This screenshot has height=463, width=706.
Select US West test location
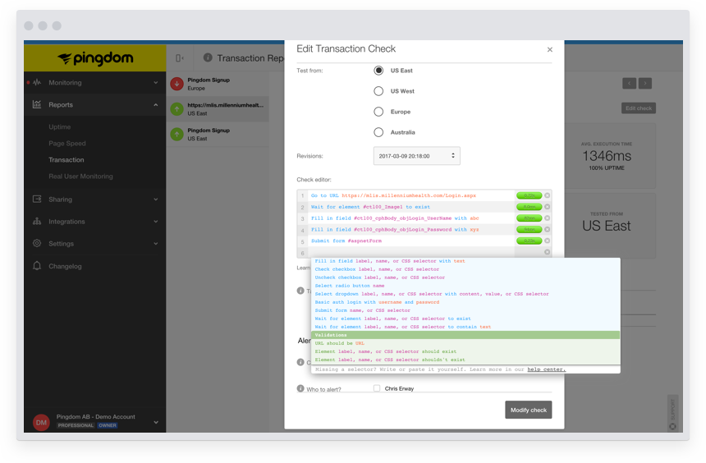(378, 91)
